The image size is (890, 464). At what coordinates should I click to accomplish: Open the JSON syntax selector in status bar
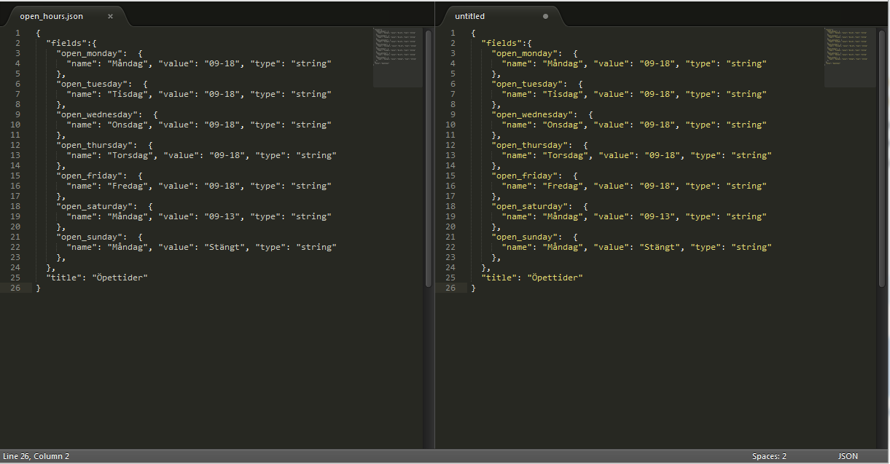coord(848,456)
